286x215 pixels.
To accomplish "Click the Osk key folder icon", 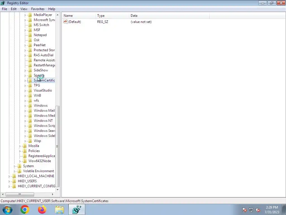I will point(30,40).
